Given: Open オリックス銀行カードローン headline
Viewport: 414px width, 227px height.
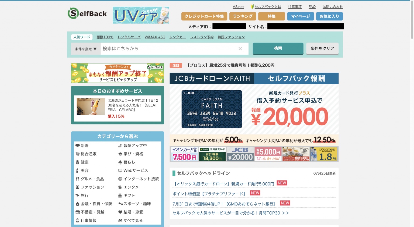Looking at the screenshot, I should coord(223,184).
